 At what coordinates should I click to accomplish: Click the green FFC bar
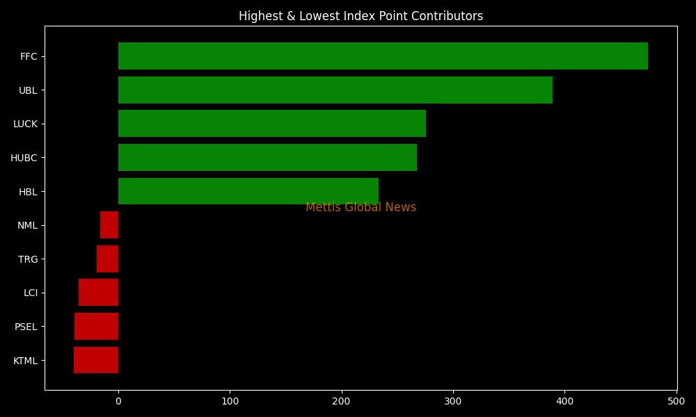pyautogui.click(x=383, y=56)
